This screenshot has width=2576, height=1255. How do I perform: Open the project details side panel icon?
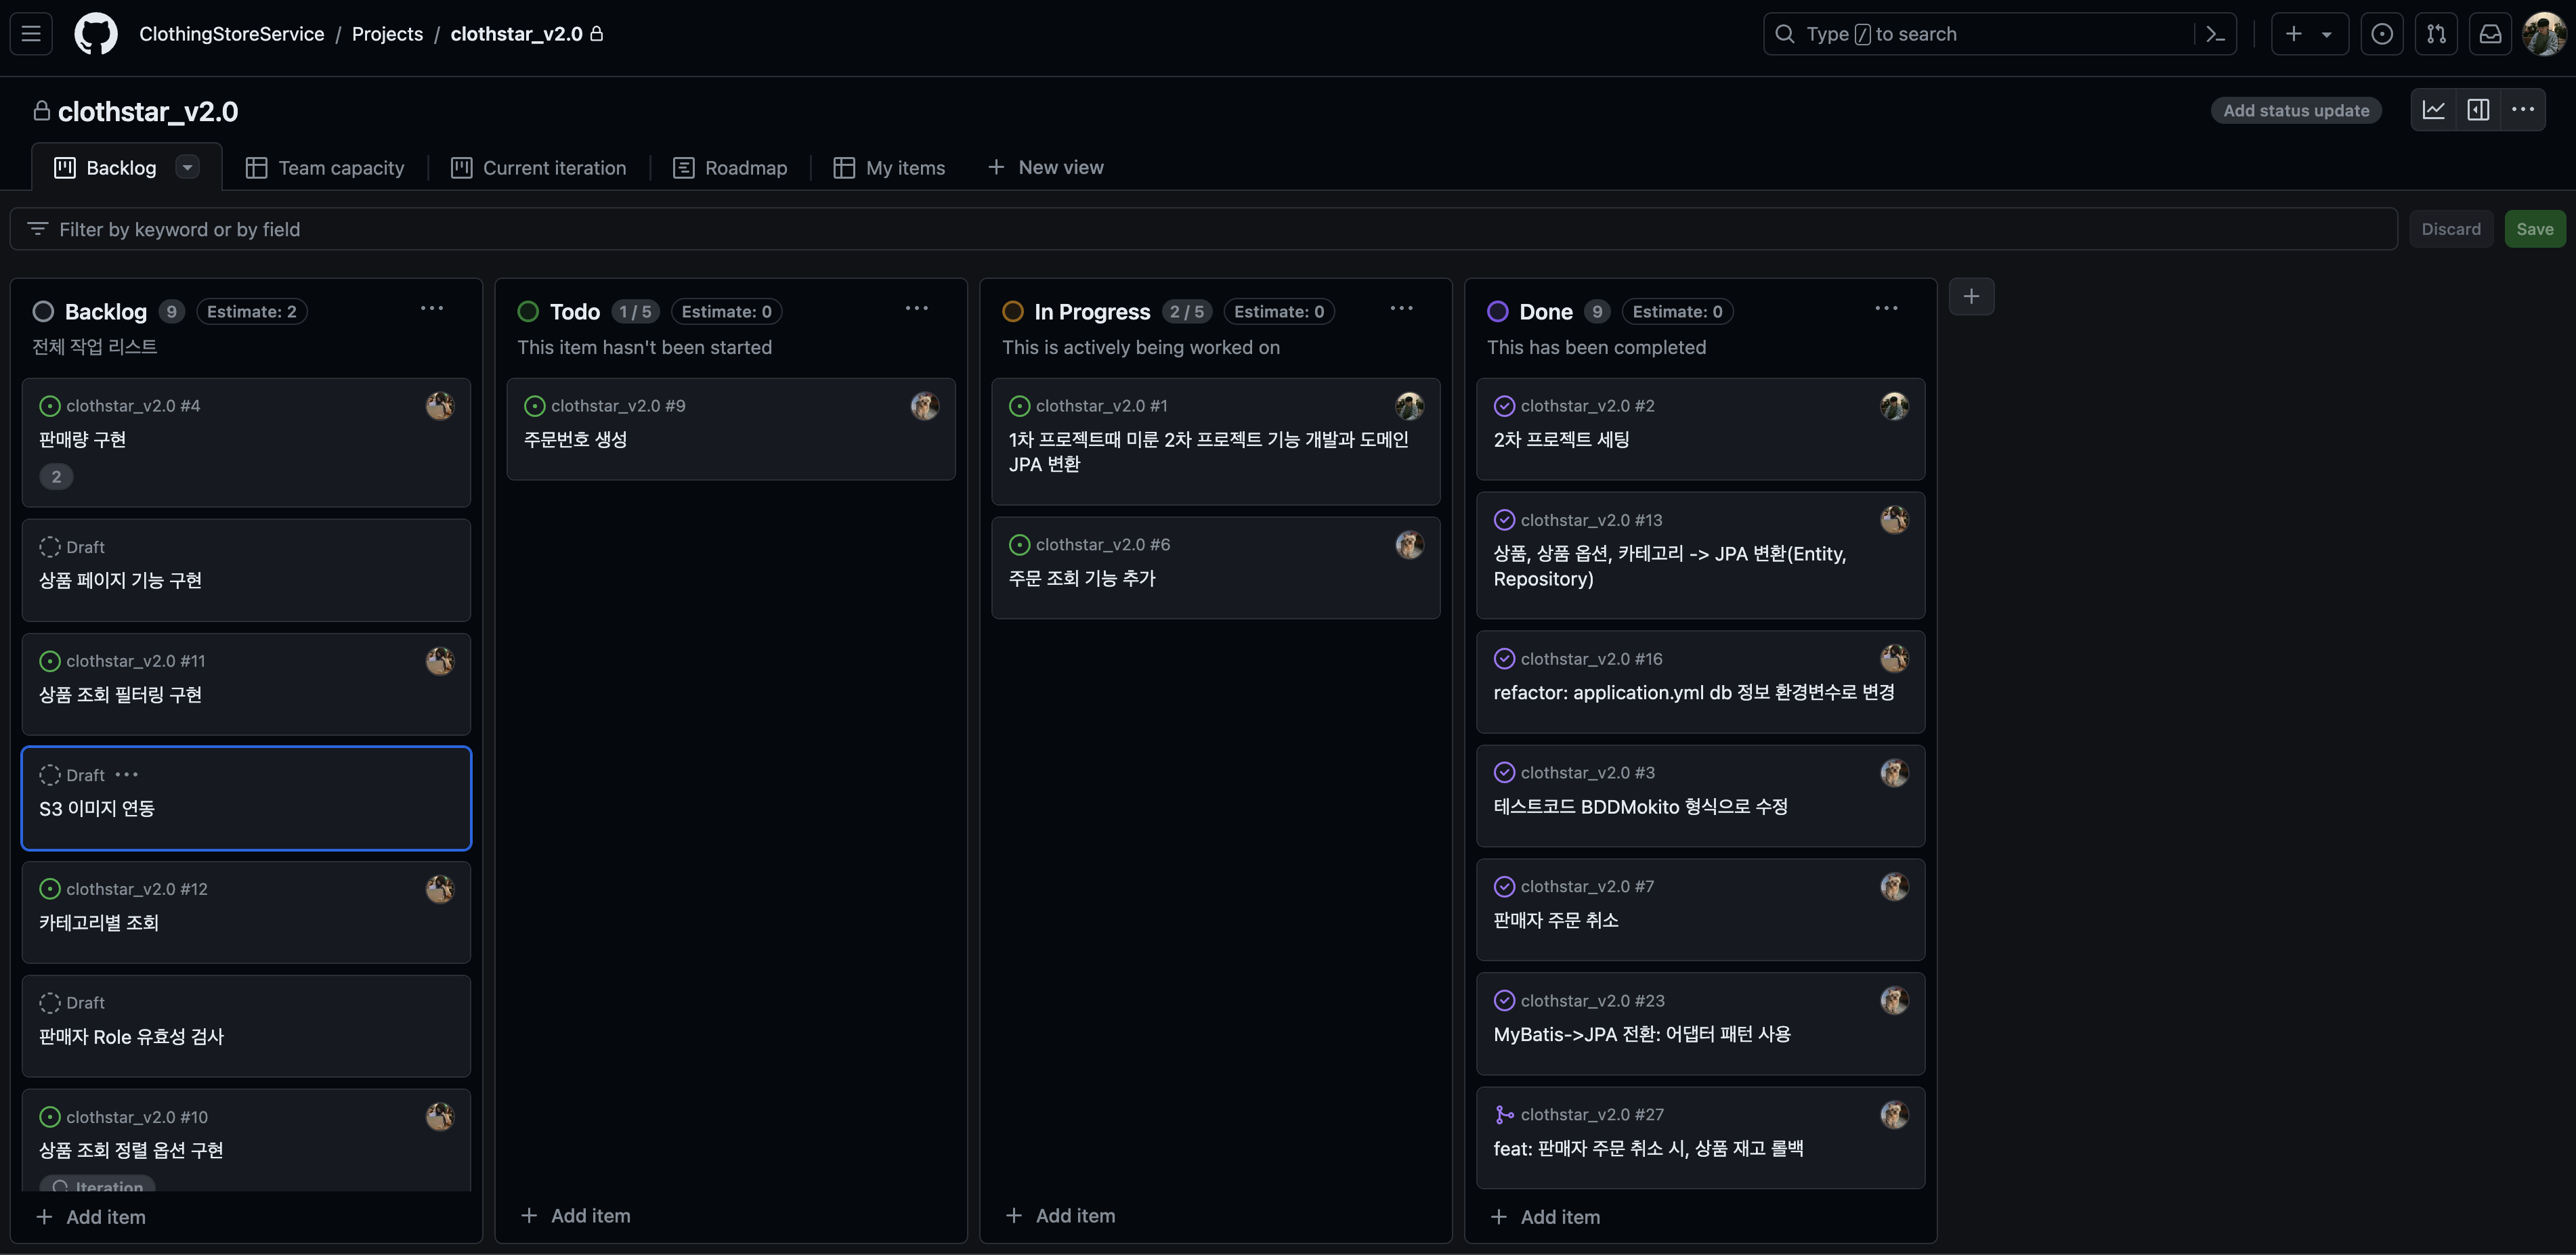coord(2478,110)
